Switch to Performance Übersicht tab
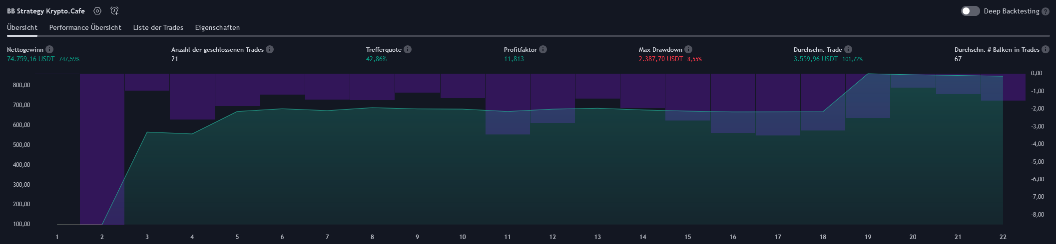Screen dimensions: 1056x244 pos(85,27)
